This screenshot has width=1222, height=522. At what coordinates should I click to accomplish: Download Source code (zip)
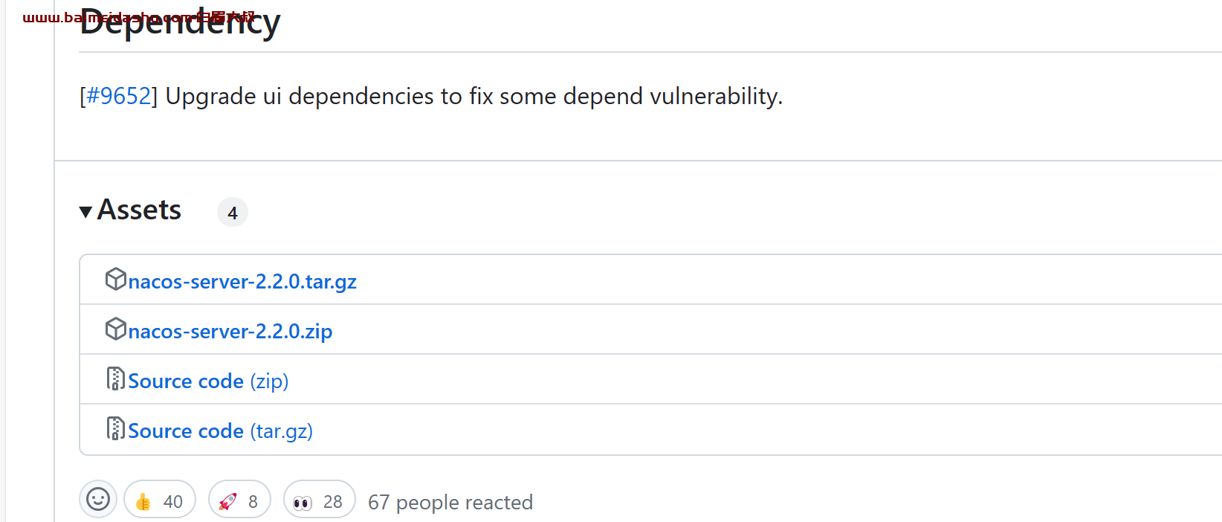[208, 381]
